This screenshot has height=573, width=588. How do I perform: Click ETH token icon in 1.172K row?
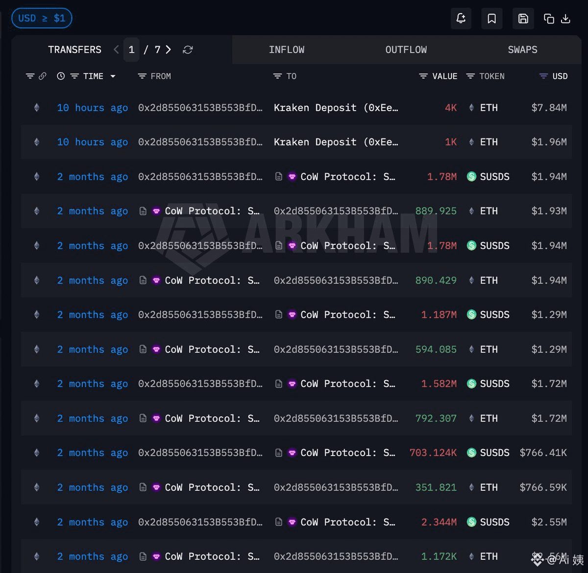(471, 556)
